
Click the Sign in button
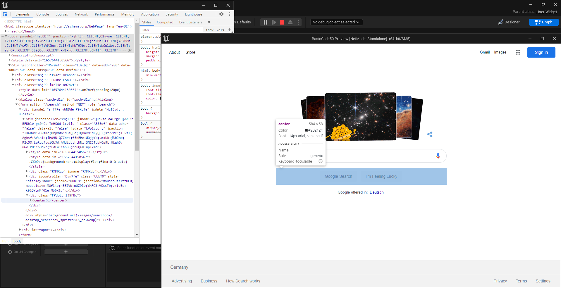(541, 52)
